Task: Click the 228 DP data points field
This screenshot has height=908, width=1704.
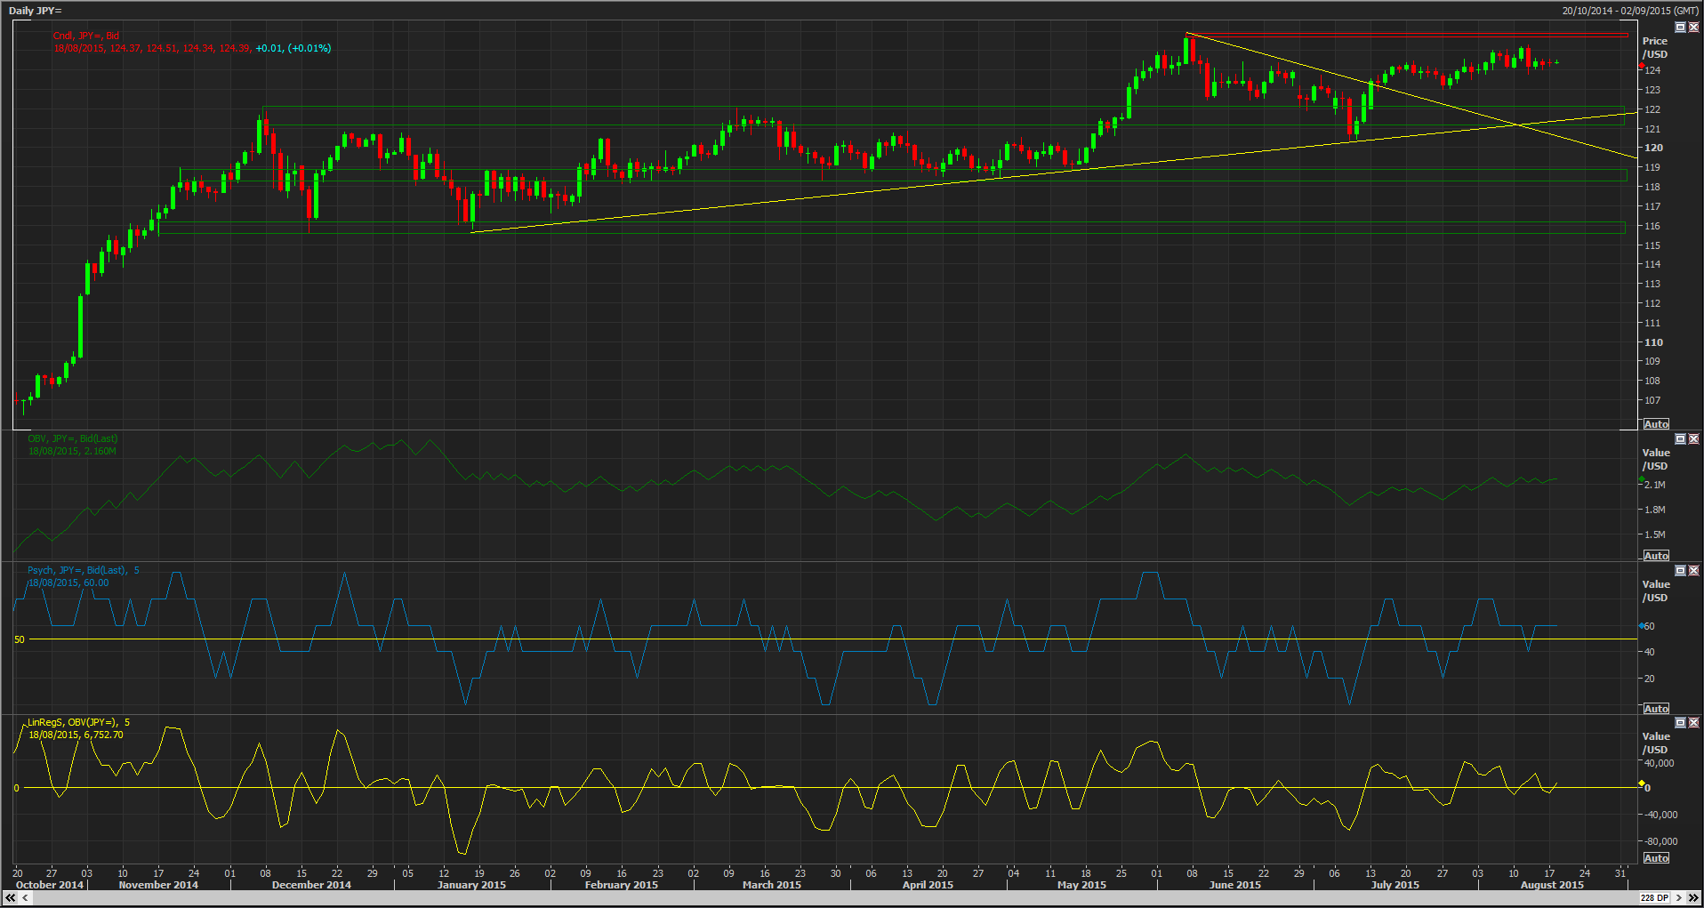Action: pyautogui.click(x=1654, y=898)
